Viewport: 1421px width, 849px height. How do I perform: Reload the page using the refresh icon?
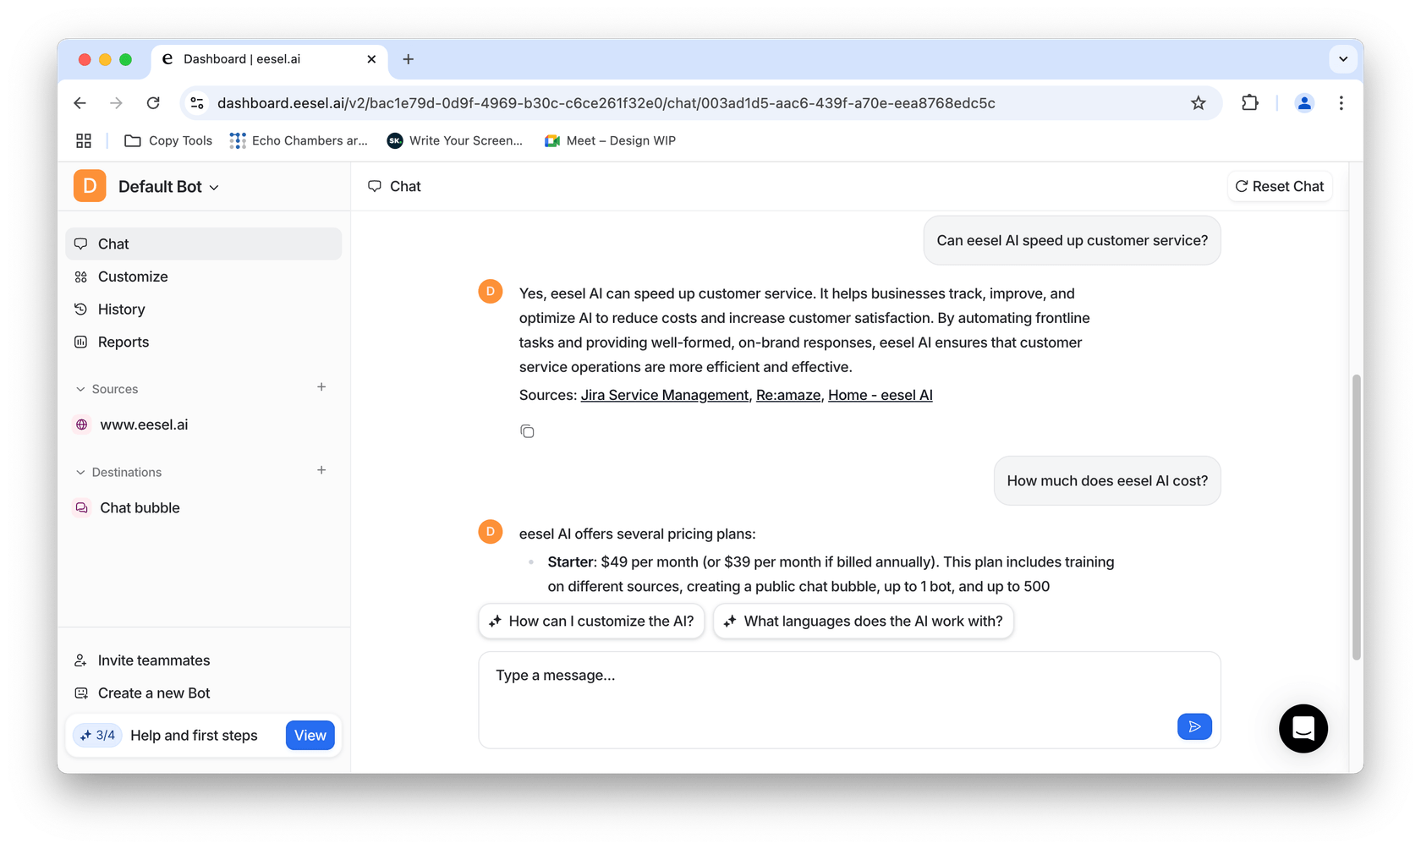[153, 103]
